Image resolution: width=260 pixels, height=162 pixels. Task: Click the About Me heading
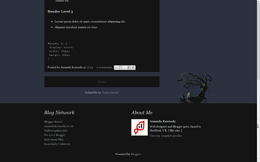pyautogui.click(x=142, y=113)
